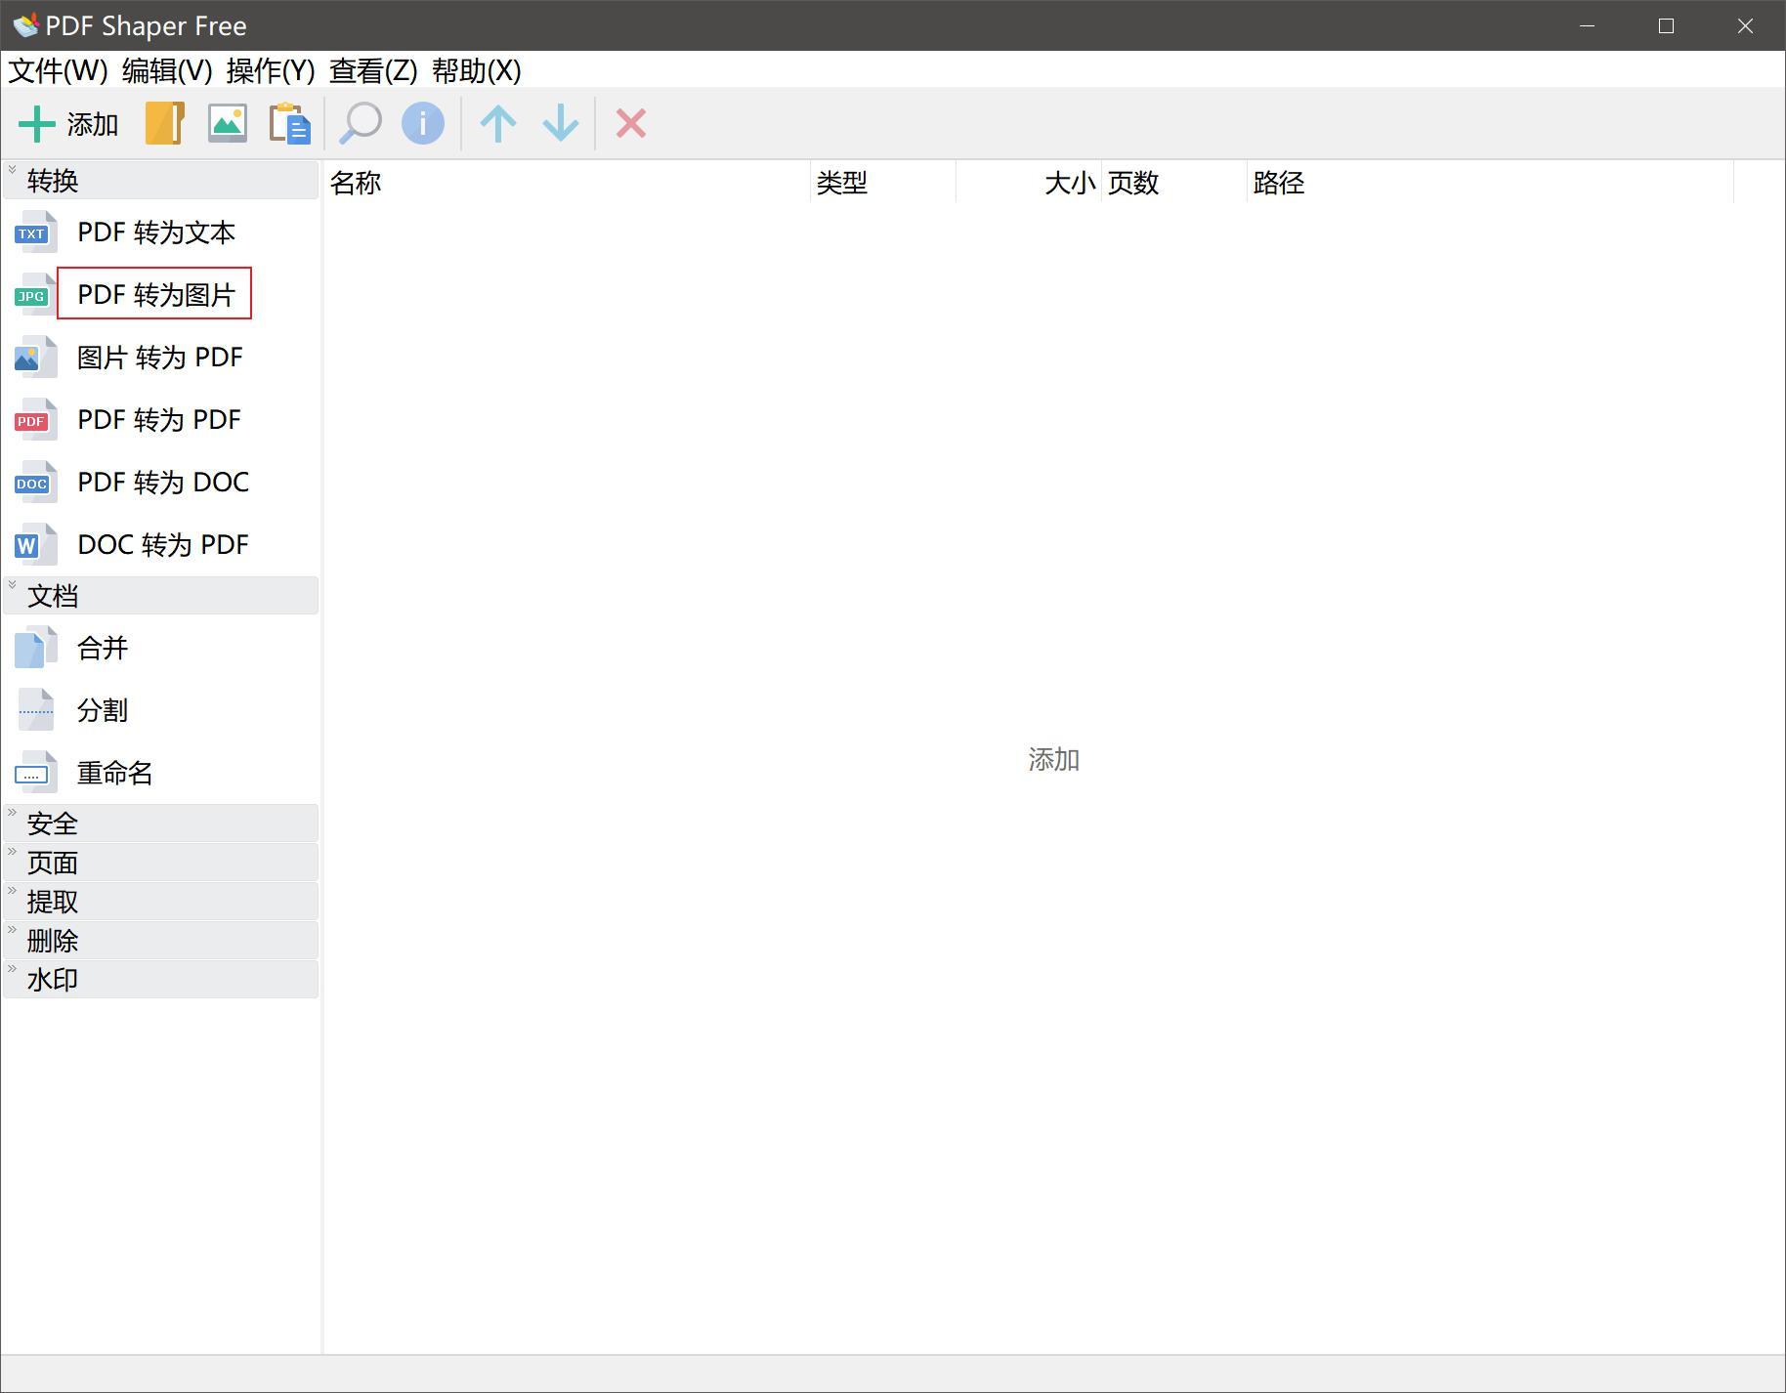Minimize the PDF Shaper window

pos(1588,25)
